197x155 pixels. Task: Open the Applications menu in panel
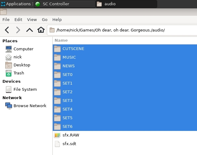click(x=16, y=4)
